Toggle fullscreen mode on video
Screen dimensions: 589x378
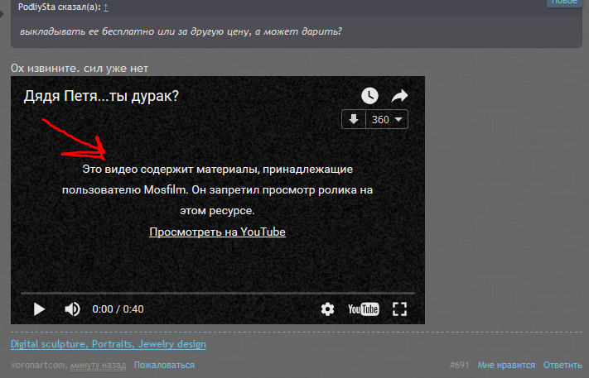[x=400, y=309]
